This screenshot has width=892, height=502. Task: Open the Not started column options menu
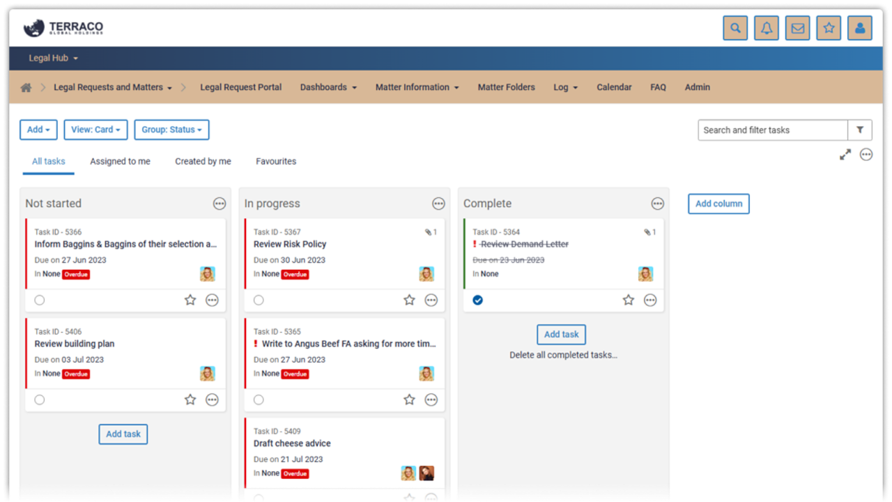click(220, 204)
